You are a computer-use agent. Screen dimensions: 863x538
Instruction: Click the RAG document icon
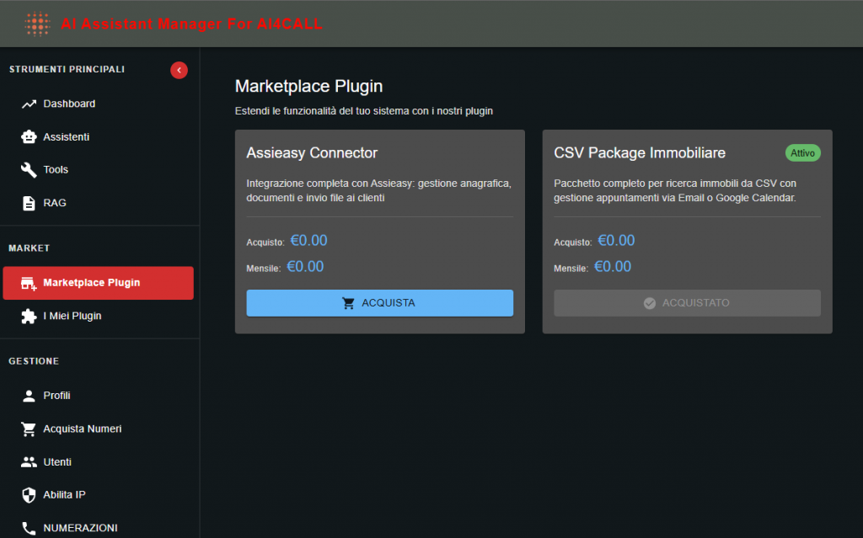29,203
